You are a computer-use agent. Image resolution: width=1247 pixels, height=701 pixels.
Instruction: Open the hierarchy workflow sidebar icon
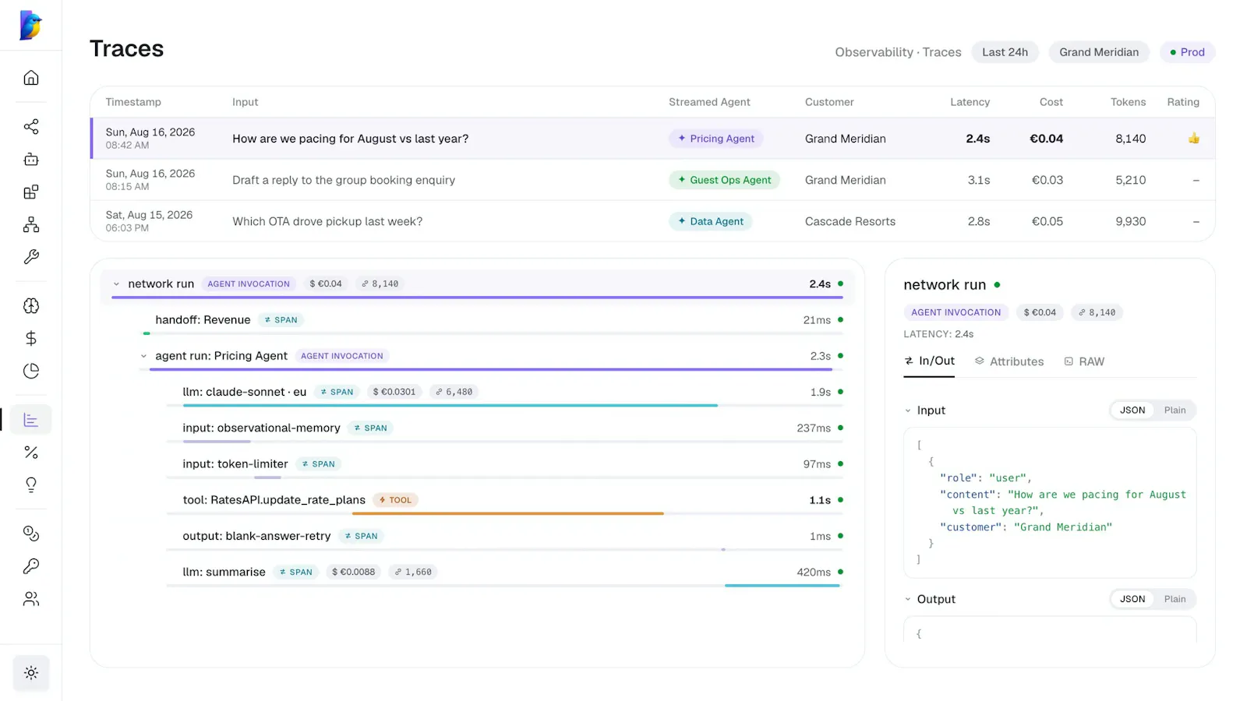pos(31,225)
